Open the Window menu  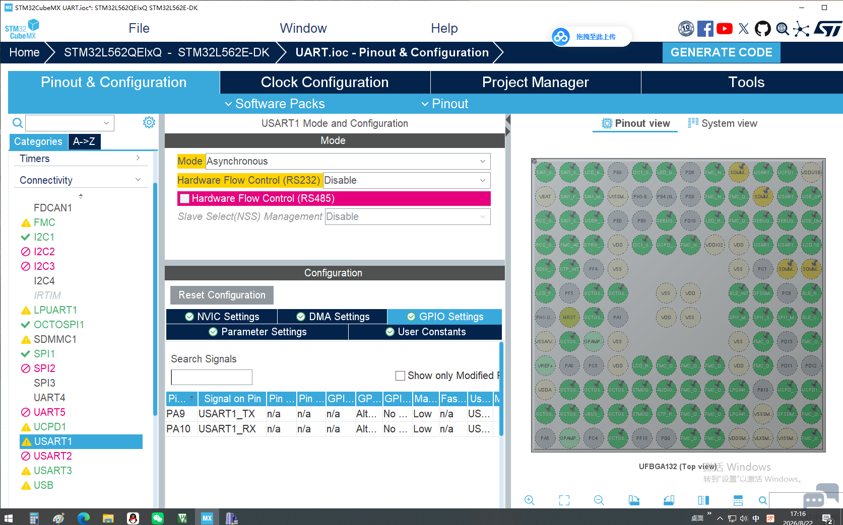[303, 28]
